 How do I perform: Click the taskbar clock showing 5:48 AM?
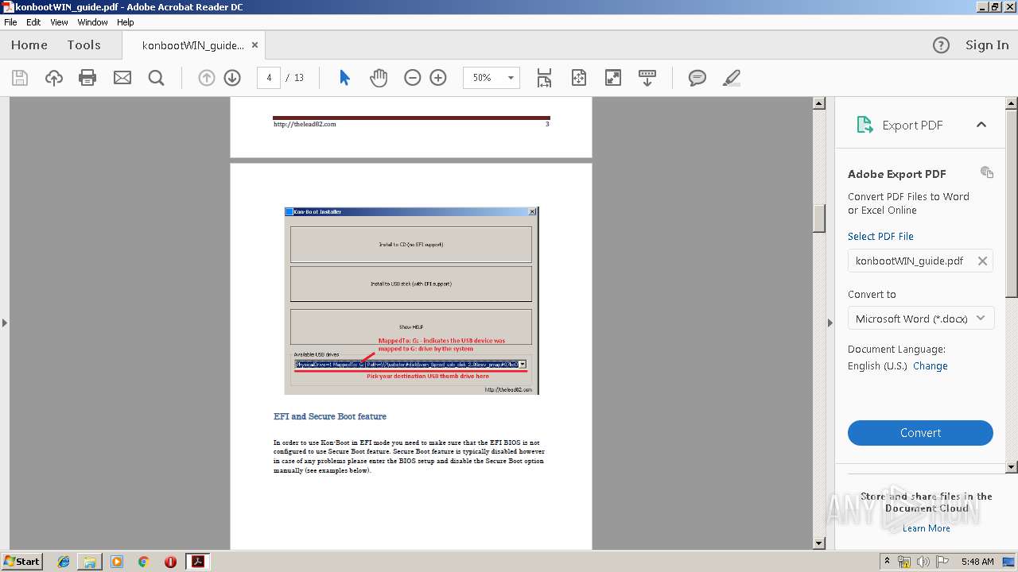[x=977, y=562]
